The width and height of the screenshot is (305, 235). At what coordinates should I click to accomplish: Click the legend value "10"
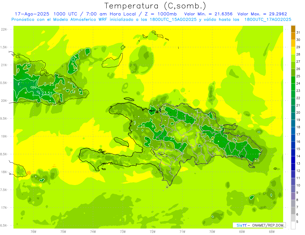pyautogui.click(x=298, y=185)
